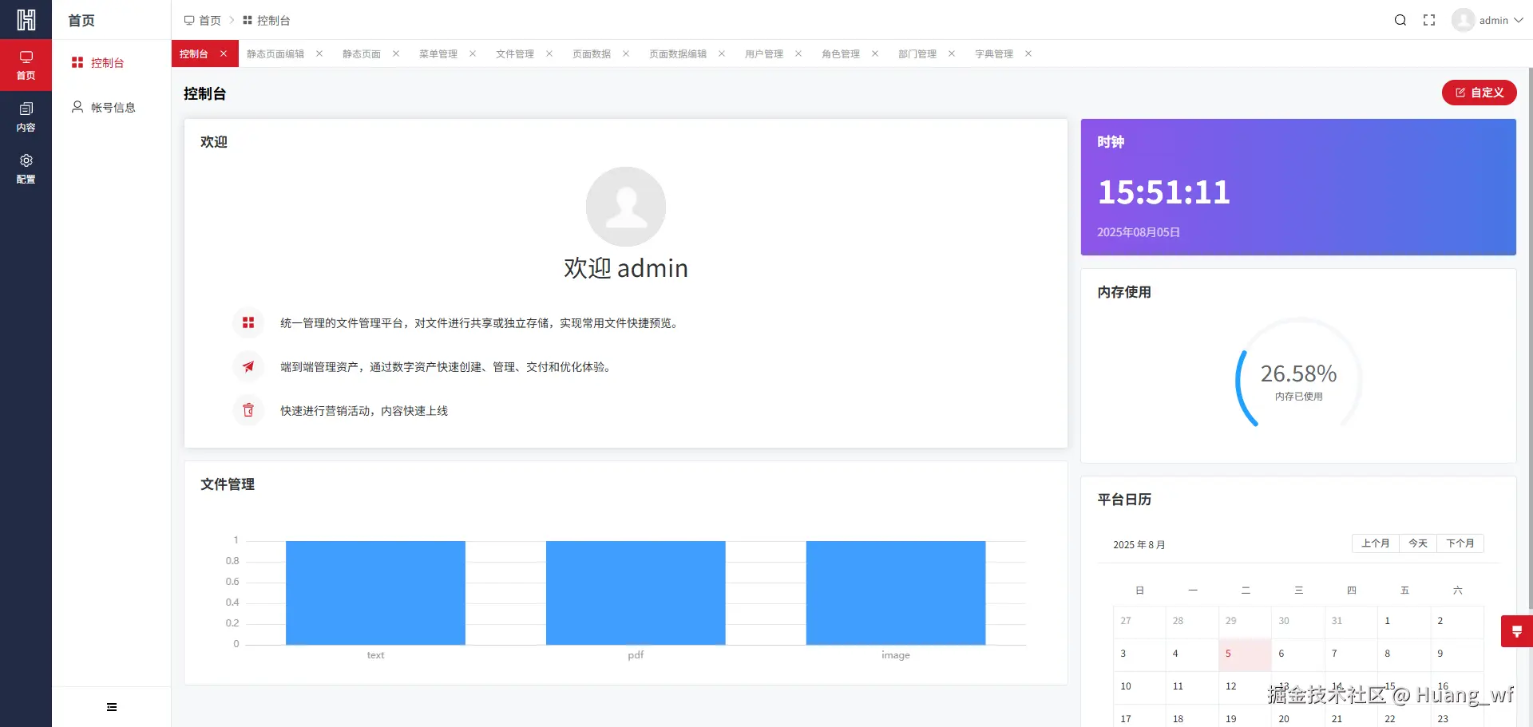Click the admin avatar in the header
Image resolution: width=1533 pixels, height=727 pixels.
point(1463,20)
